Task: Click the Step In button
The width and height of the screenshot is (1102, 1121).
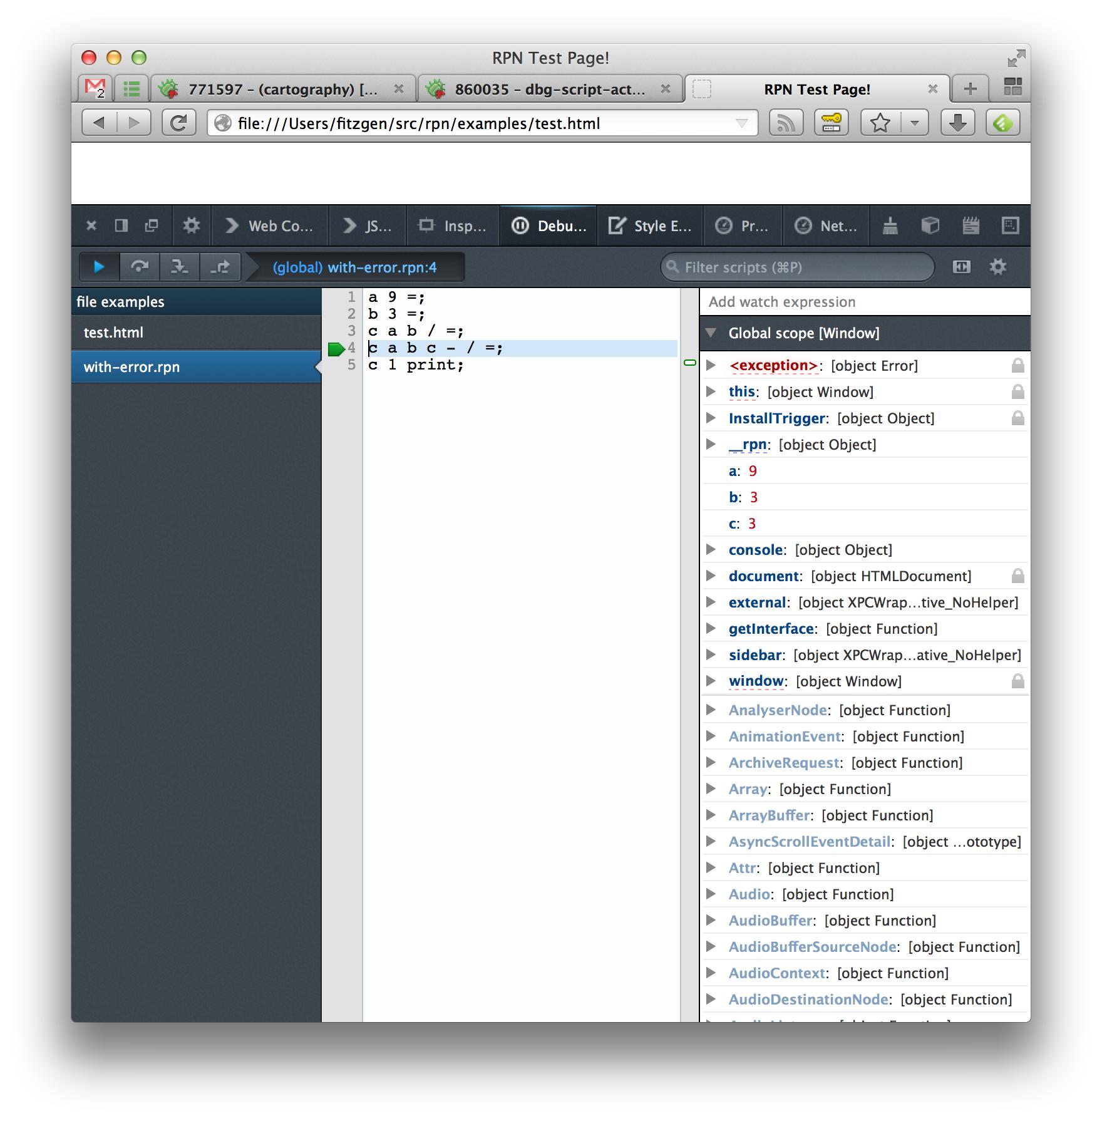Action: (x=180, y=267)
